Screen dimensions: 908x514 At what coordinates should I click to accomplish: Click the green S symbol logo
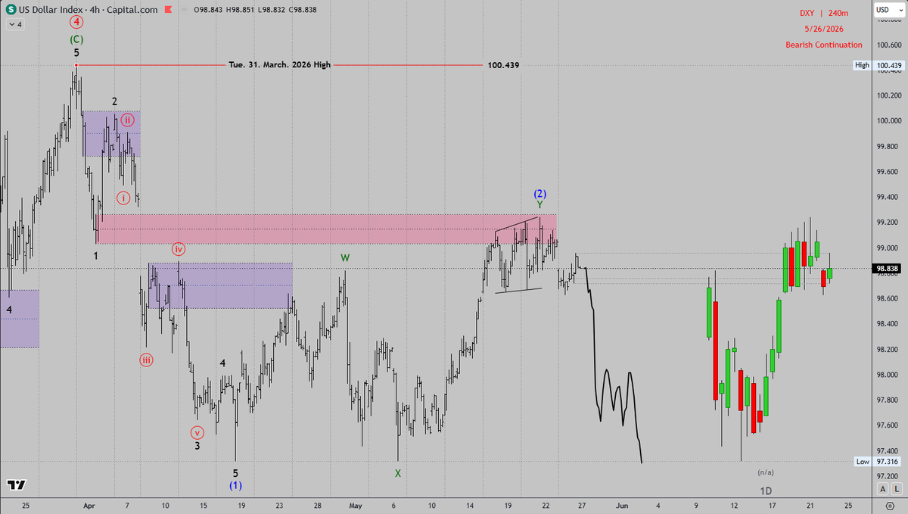[x=12, y=9]
